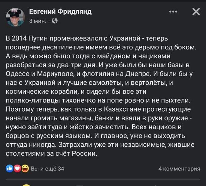Open the author name Евгений Фридлянд
This screenshot has height=186, width=206.
(x=60, y=12)
